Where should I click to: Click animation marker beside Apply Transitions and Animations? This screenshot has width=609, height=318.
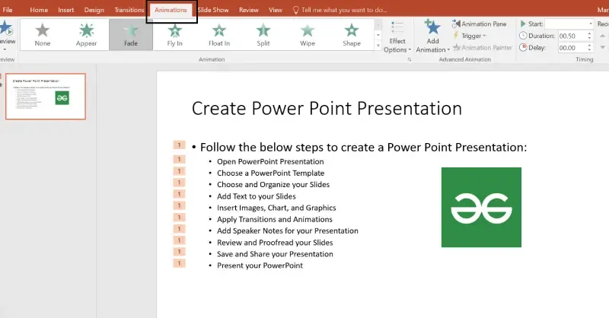coord(179,217)
